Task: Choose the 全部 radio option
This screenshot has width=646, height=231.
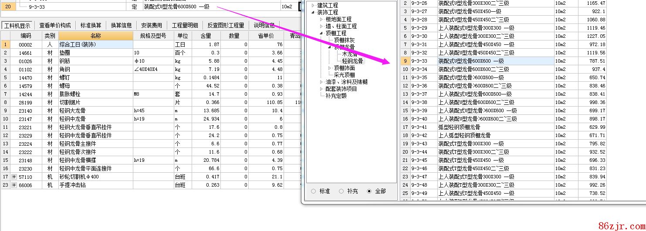Action: [x=369, y=191]
